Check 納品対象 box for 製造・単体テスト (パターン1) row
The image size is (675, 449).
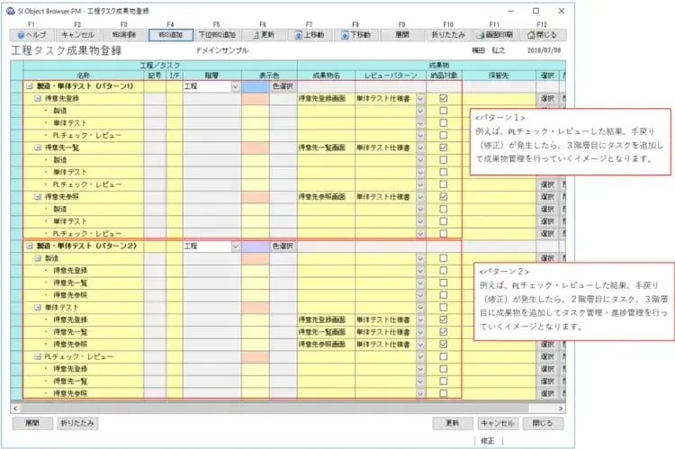point(443,86)
